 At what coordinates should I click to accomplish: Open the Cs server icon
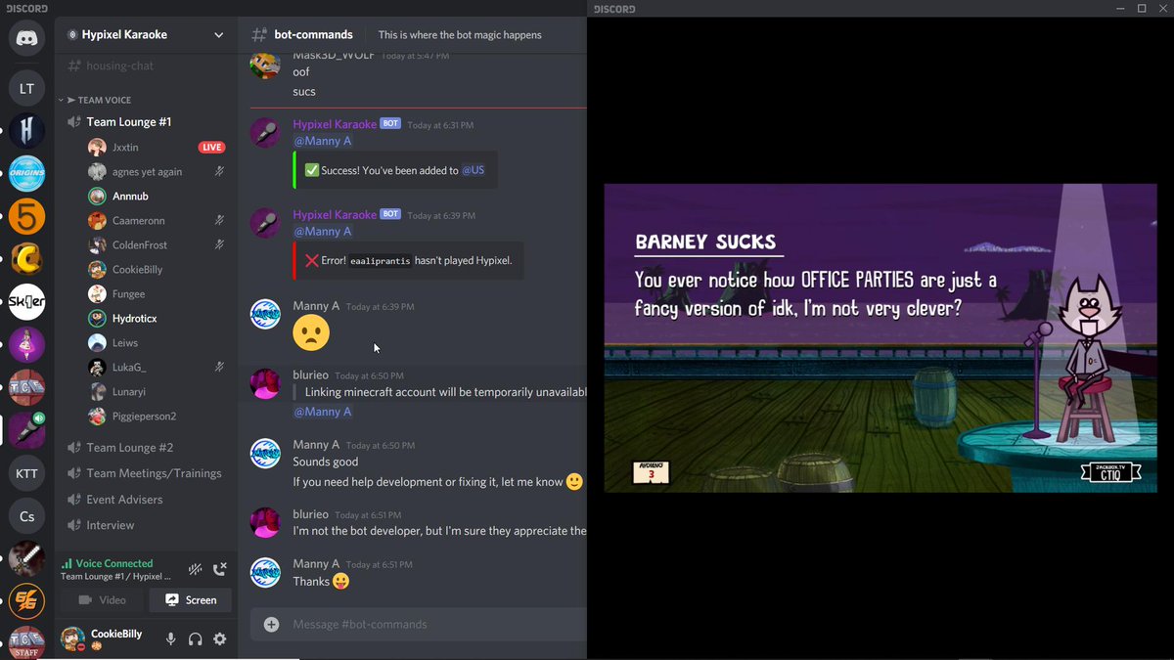tap(26, 516)
